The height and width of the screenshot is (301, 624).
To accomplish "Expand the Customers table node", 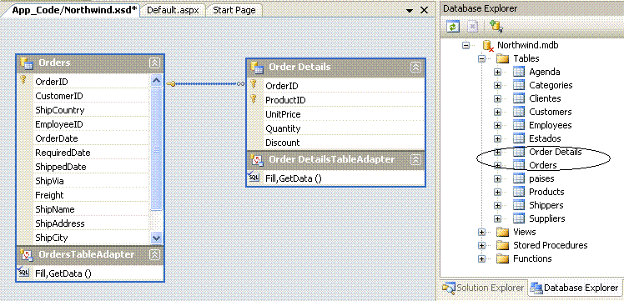I will coord(497,112).
